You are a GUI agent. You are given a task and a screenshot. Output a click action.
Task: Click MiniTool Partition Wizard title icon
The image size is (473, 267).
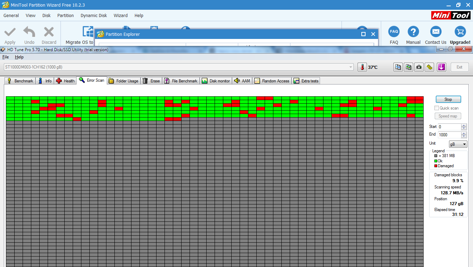coord(6,5)
